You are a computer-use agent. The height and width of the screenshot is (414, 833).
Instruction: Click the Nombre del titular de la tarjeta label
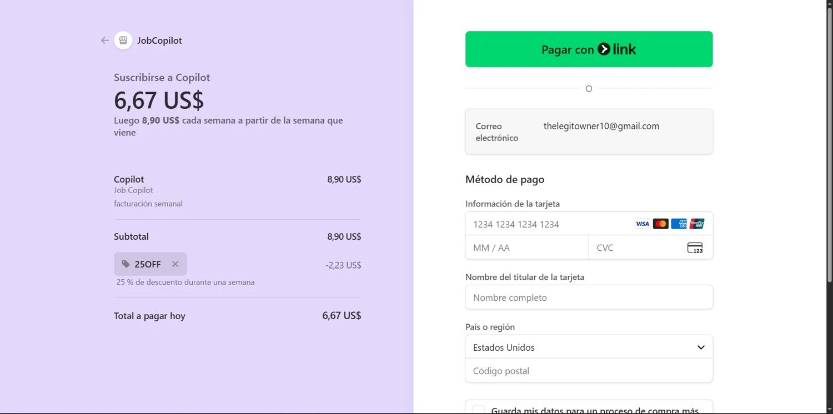coord(525,277)
